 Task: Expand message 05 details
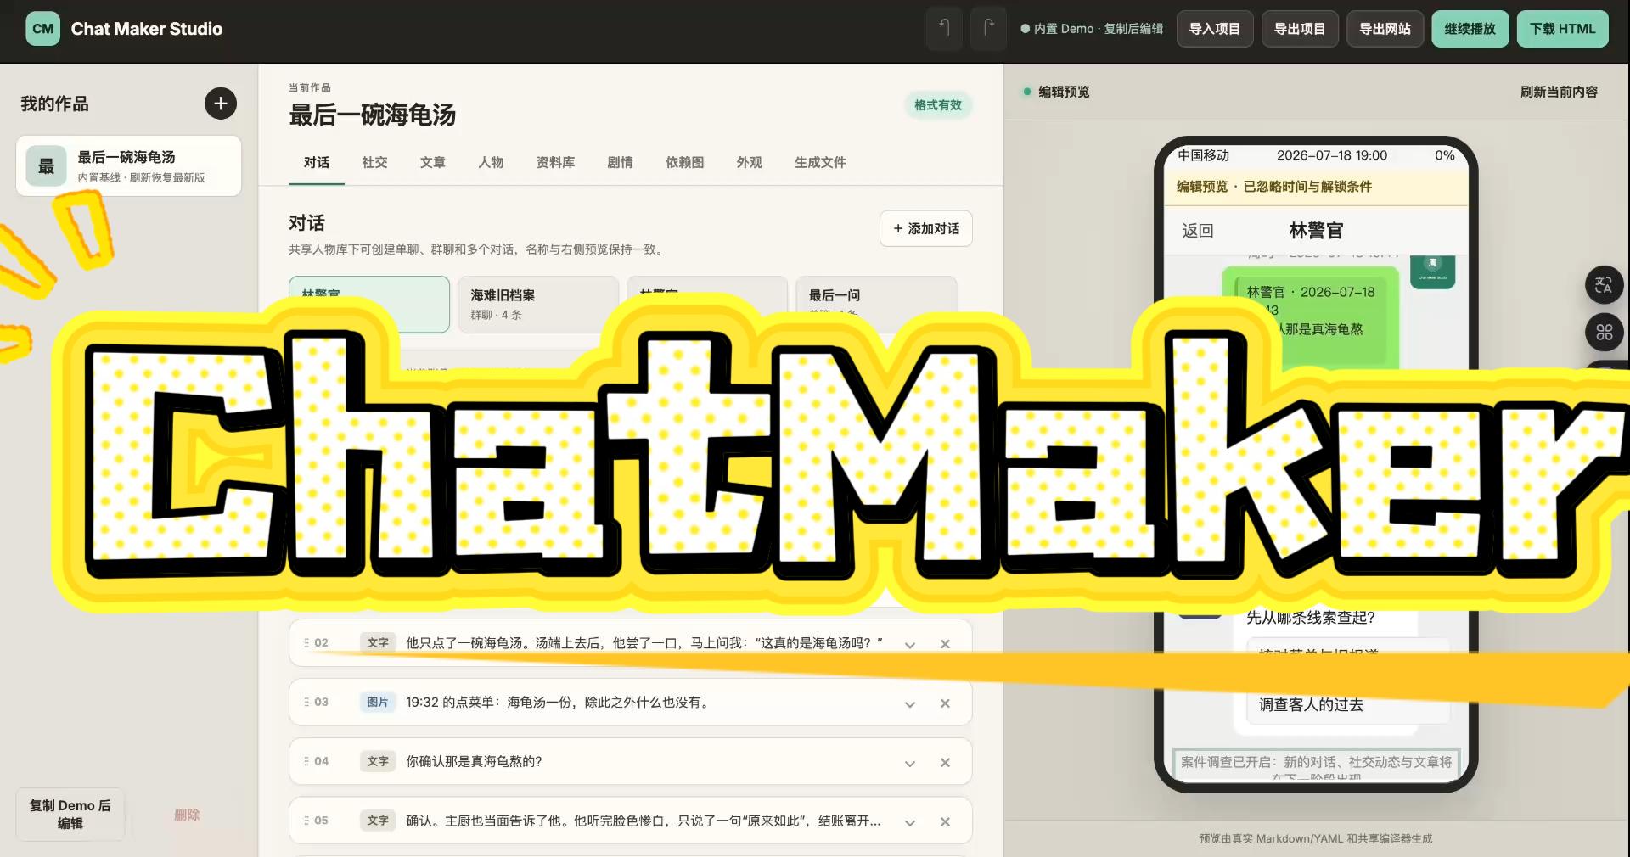pos(910,823)
